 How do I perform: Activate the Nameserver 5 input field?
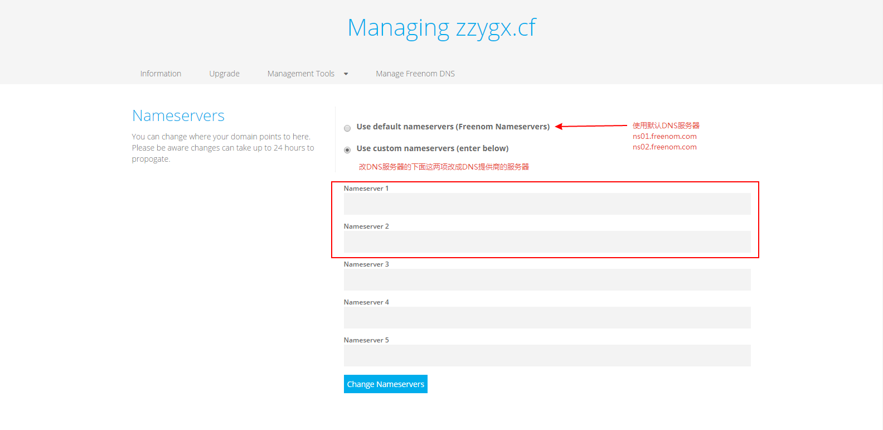(547, 355)
